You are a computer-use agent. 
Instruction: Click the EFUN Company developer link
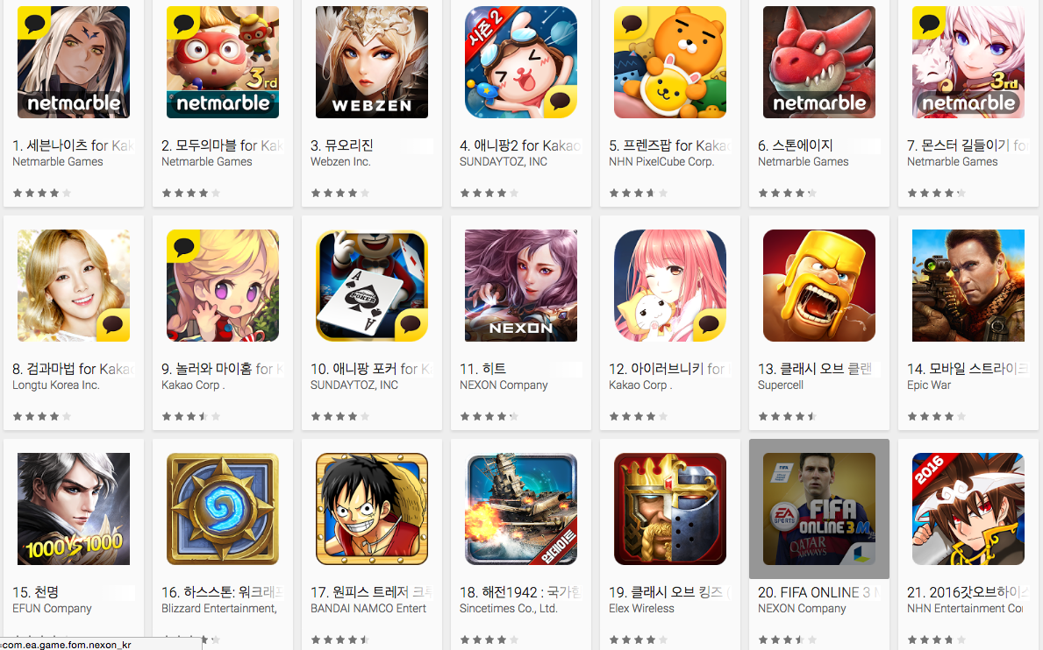tap(52, 608)
